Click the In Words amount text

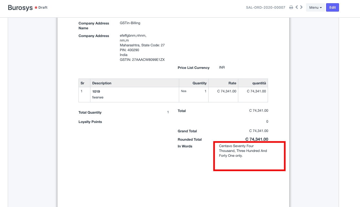243,151
